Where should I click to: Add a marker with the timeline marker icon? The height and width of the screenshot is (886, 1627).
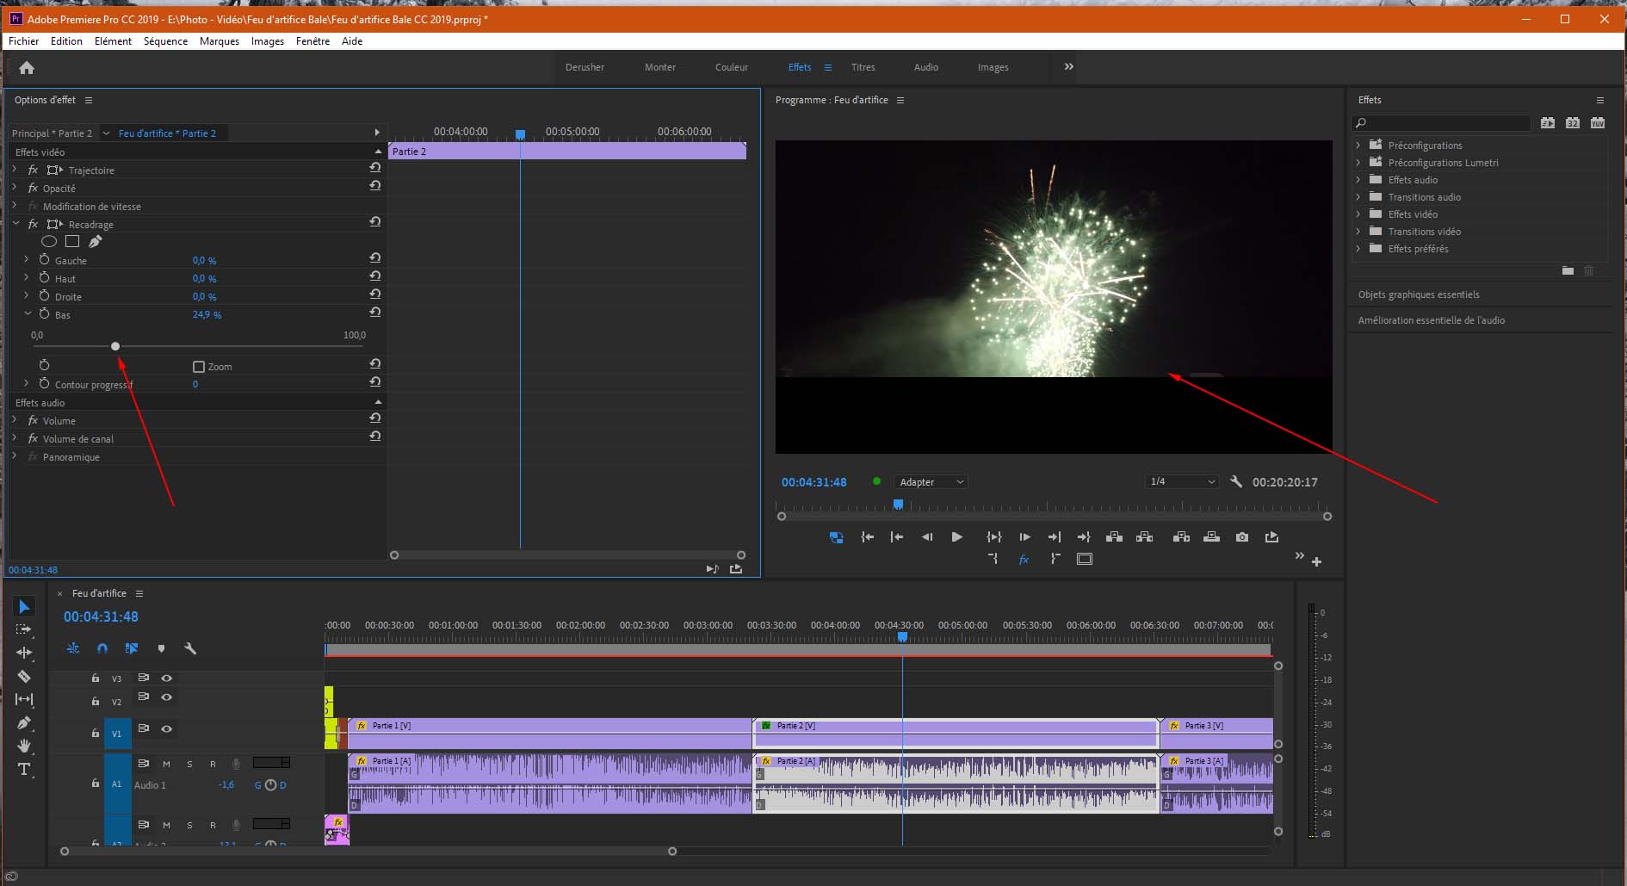[x=161, y=648]
